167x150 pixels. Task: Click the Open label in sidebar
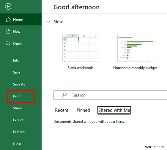point(17,44)
